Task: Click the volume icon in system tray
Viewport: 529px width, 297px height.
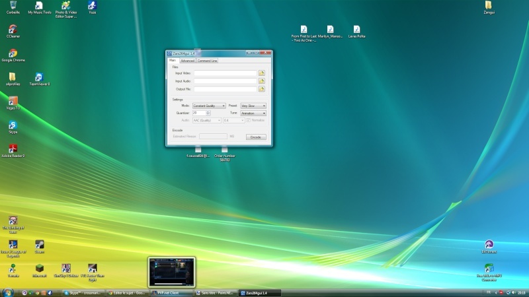Action: pyautogui.click(x=514, y=292)
